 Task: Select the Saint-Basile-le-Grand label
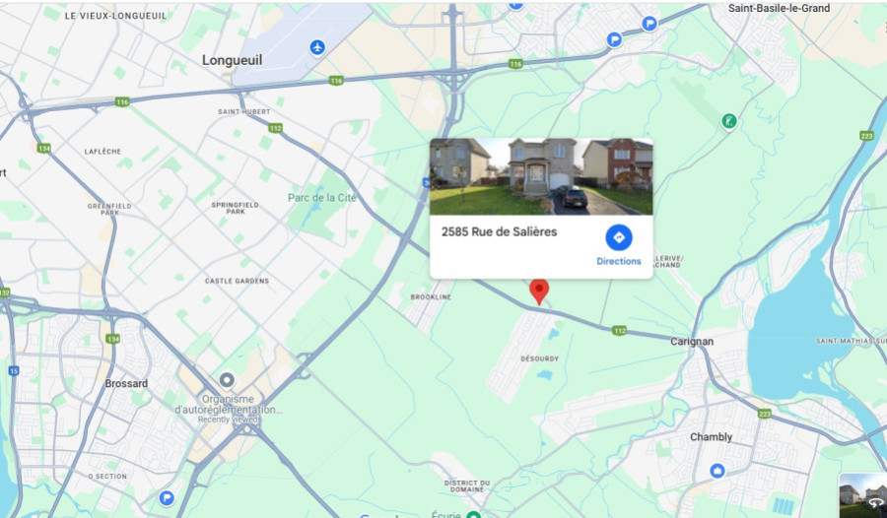779,8
